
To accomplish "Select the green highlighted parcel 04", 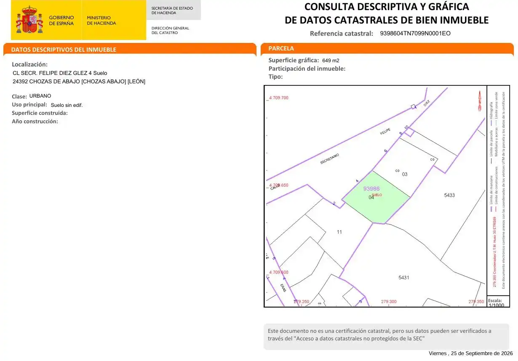I will click(x=376, y=197).
